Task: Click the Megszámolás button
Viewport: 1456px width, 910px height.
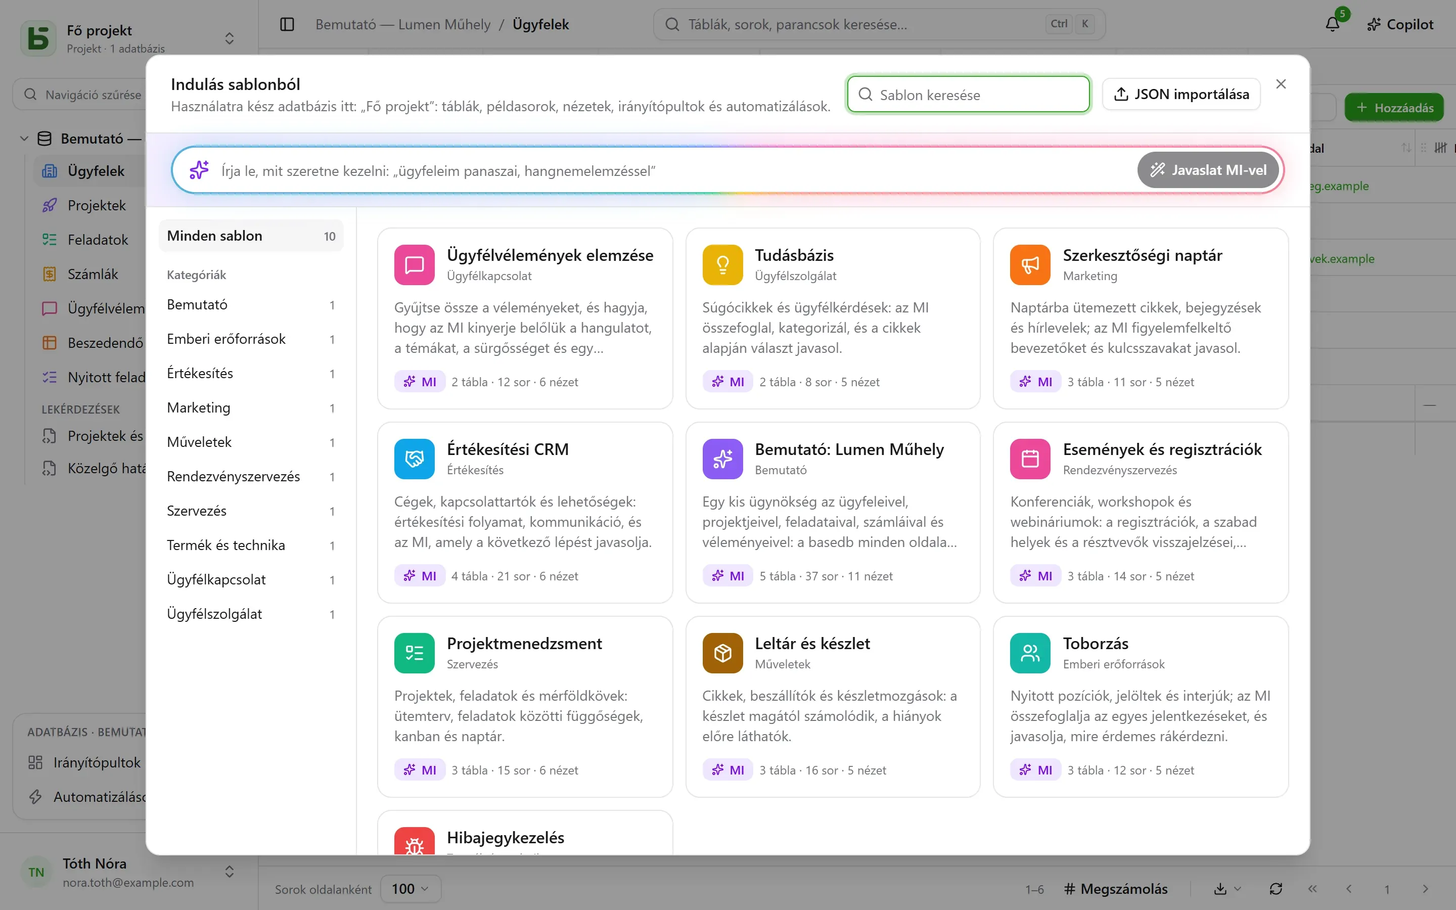Action: [1115, 889]
